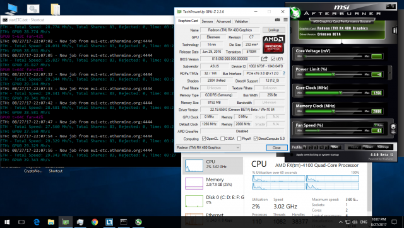Viewport: 404px width, 228px height.
Task: Open File Explorer from taskbar
Action: click(51, 222)
